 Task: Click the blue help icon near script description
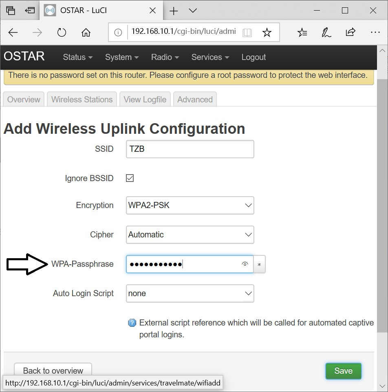pos(132,323)
